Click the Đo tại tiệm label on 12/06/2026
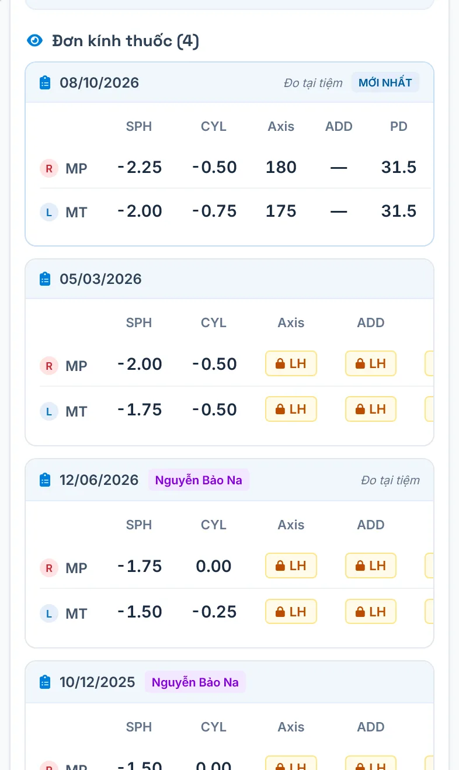Image resolution: width=459 pixels, height=770 pixels. click(390, 480)
